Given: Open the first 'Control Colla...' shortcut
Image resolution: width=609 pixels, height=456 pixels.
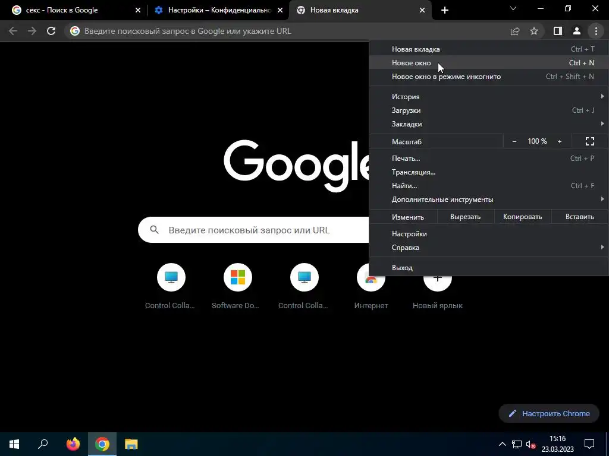Looking at the screenshot, I should pos(171,286).
